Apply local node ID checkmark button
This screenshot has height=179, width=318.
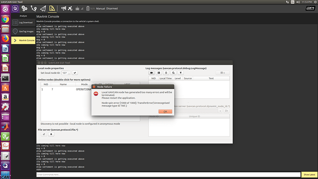click(75, 73)
